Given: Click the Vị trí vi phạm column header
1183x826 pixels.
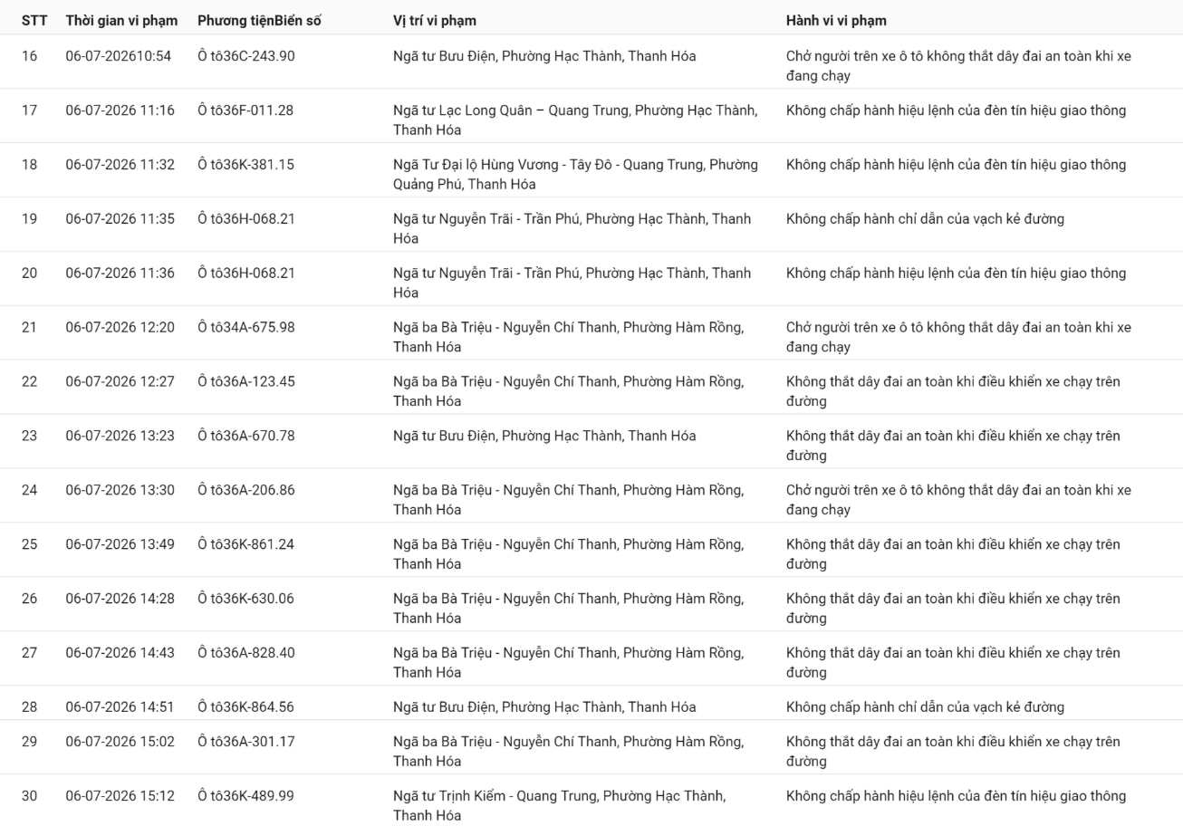Looking at the screenshot, I should point(435,20).
